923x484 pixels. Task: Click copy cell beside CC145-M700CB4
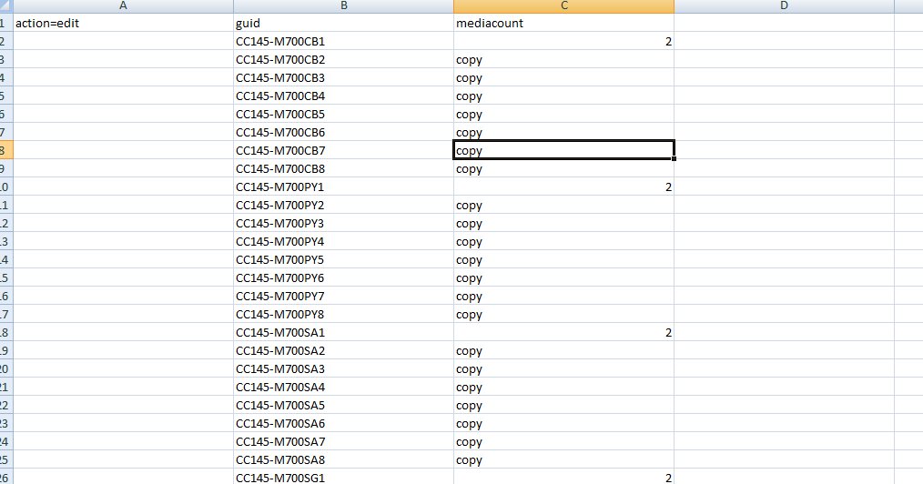pos(564,96)
